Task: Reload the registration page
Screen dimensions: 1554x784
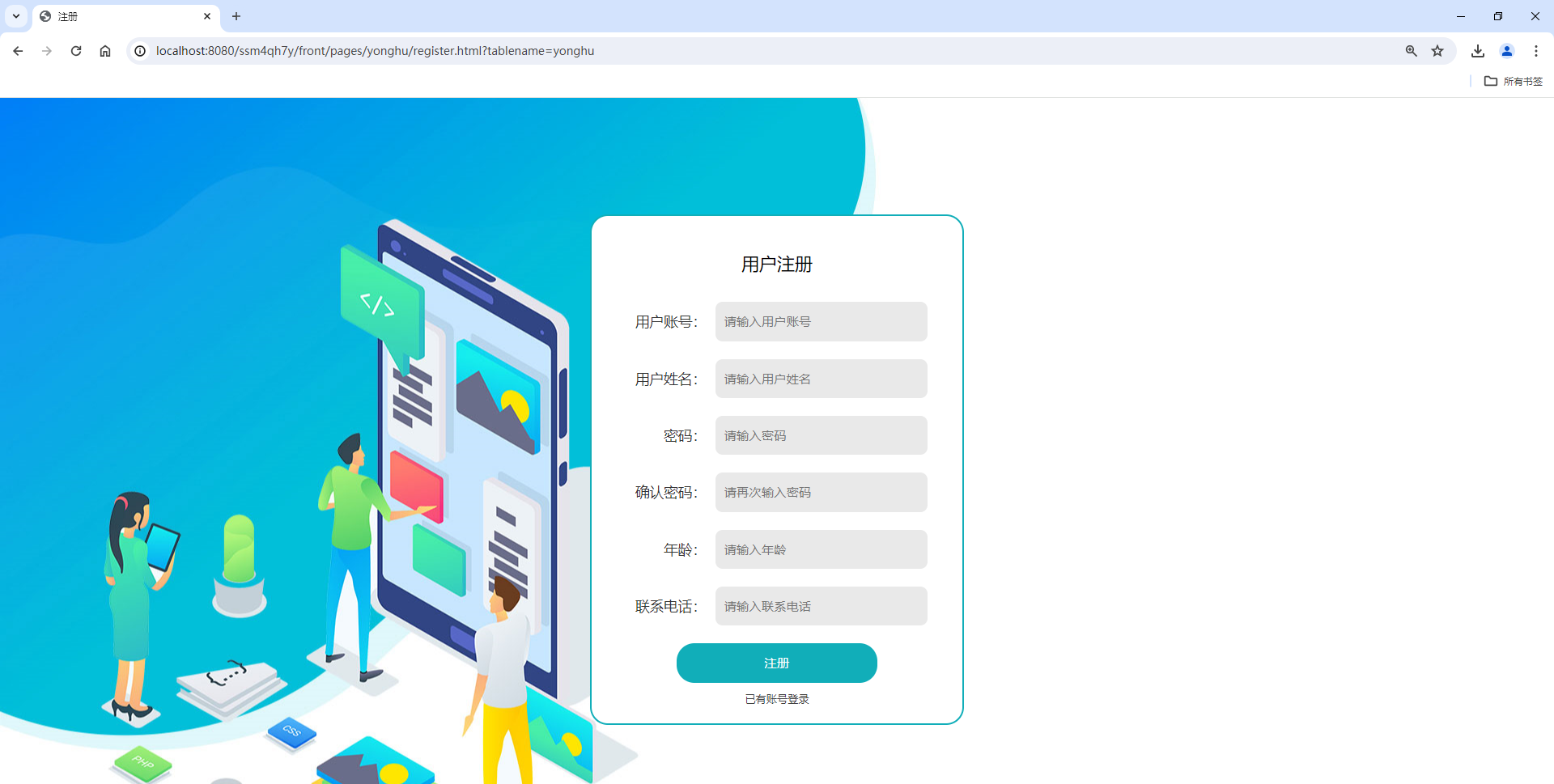Action: coord(76,50)
